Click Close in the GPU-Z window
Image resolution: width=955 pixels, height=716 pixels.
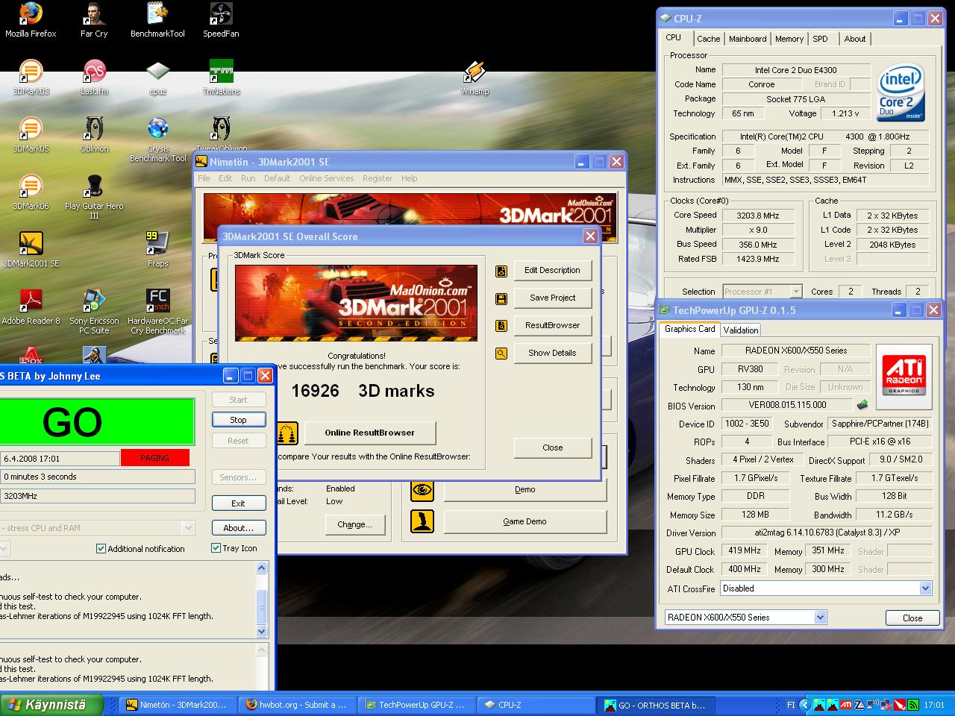click(912, 618)
